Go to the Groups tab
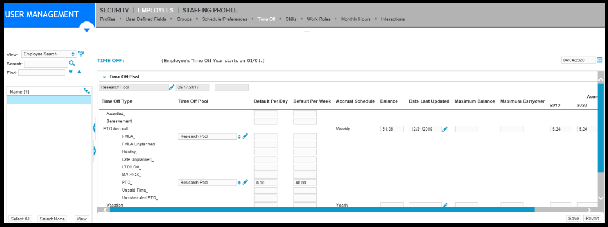This screenshot has height=227, width=608. tap(184, 19)
